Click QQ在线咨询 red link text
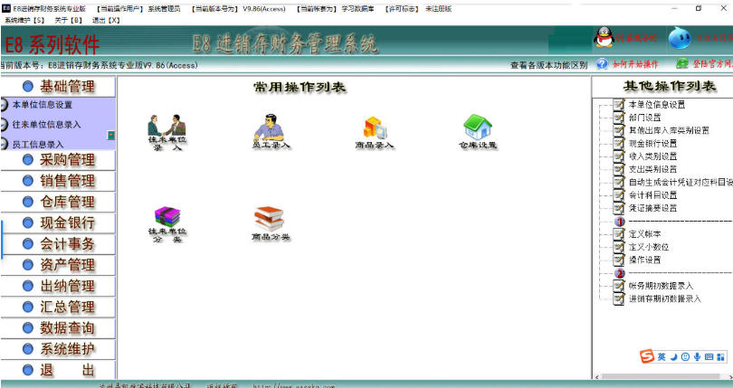 [x=636, y=38]
